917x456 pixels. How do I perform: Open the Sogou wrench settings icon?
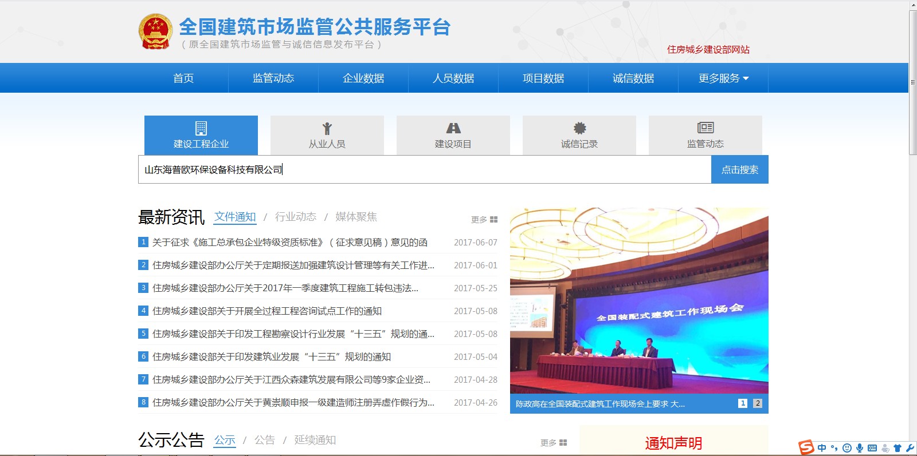point(910,448)
